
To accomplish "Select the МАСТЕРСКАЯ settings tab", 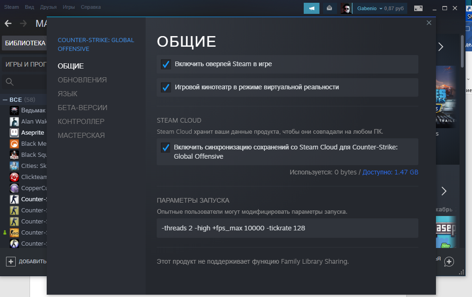I will pyautogui.click(x=81, y=135).
